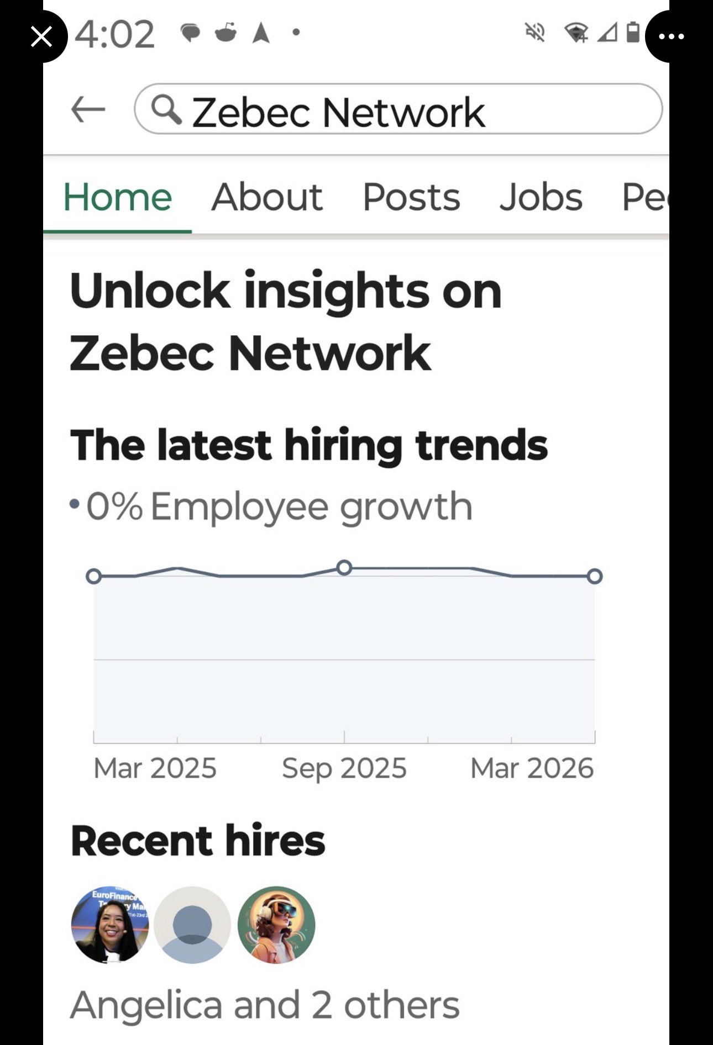The image size is (713, 1045).
Task: Tap the battery status icon
Action: (x=633, y=33)
